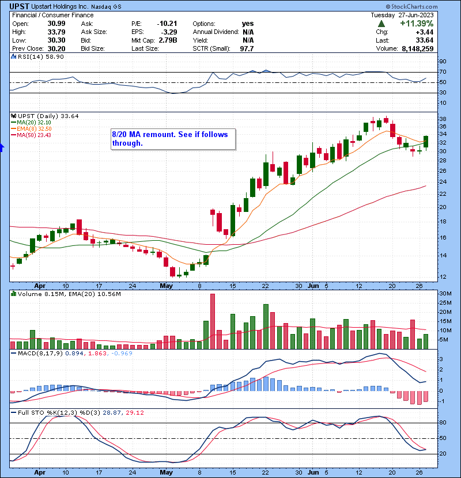Click the Mkt Cap value 2.79B

pos(168,40)
